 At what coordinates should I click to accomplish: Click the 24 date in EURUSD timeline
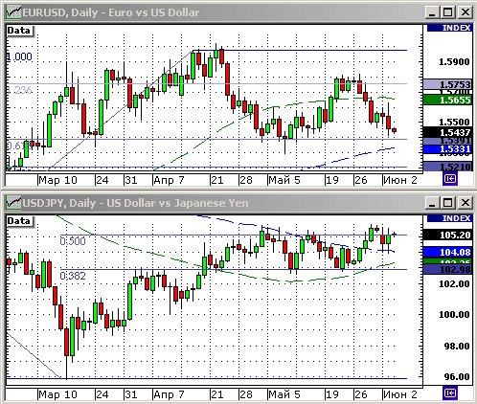(102, 180)
